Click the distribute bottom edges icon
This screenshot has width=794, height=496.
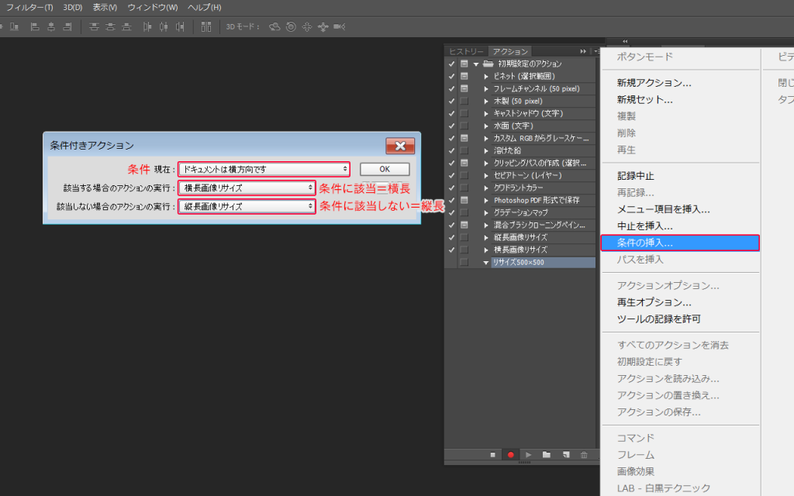pos(126,27)
